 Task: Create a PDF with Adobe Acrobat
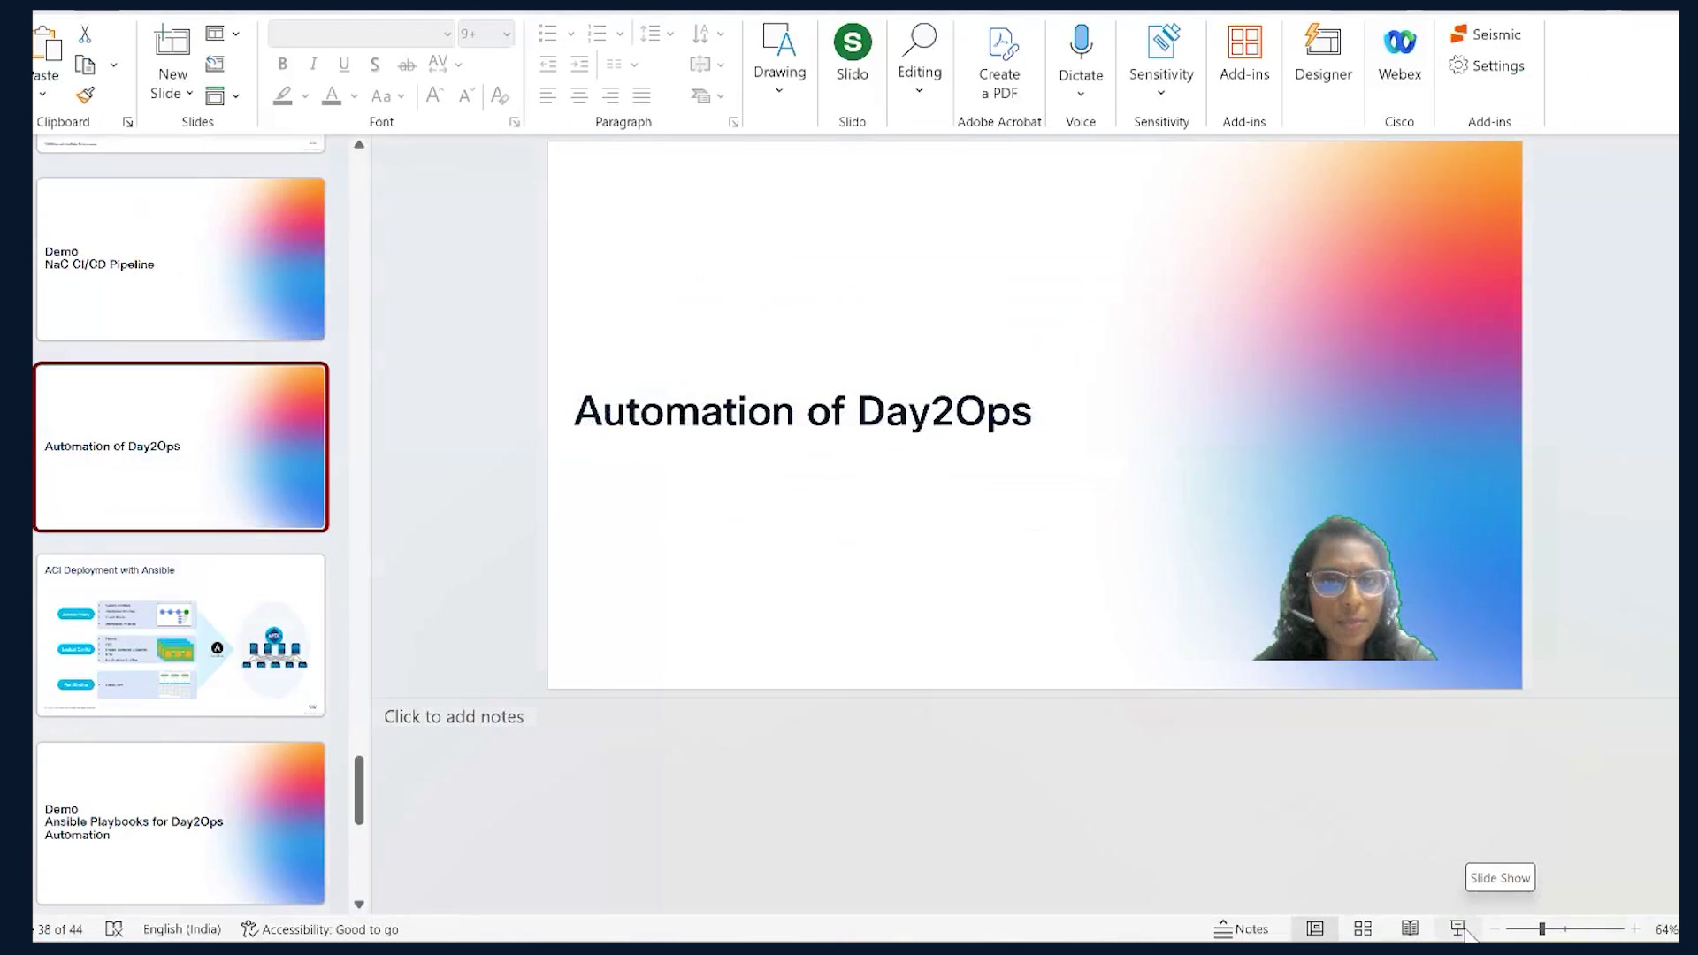[999, 62]
